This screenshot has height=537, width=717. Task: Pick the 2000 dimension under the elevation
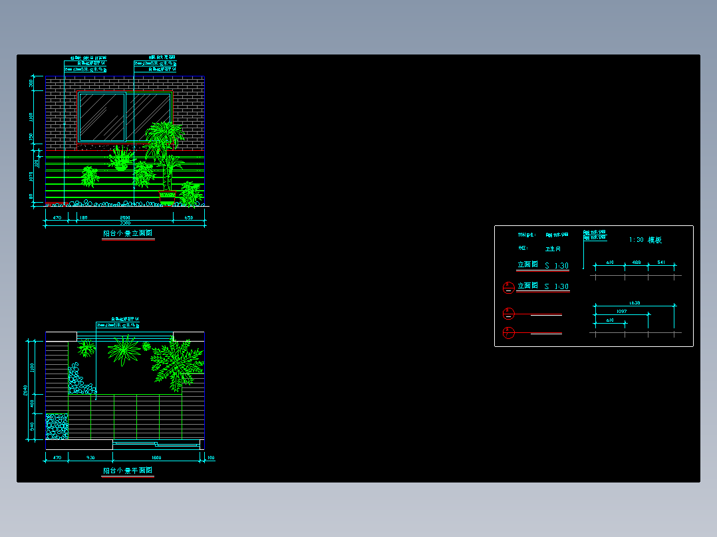pyautogui.click(x=125, y=217)
